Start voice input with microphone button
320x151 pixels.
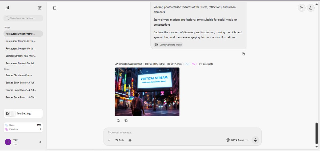tap(255, 140)
